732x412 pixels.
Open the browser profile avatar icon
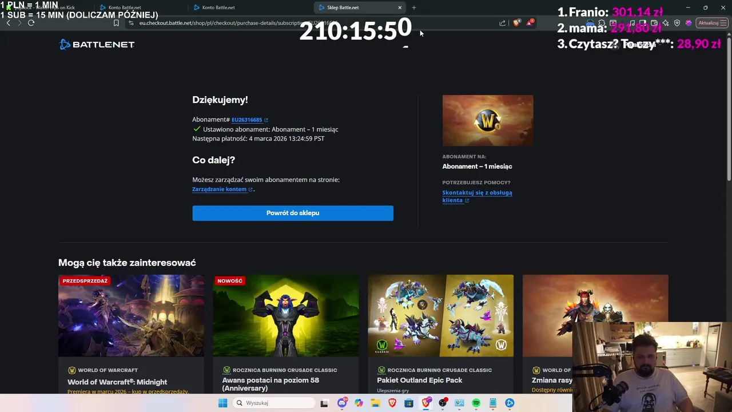689,23
